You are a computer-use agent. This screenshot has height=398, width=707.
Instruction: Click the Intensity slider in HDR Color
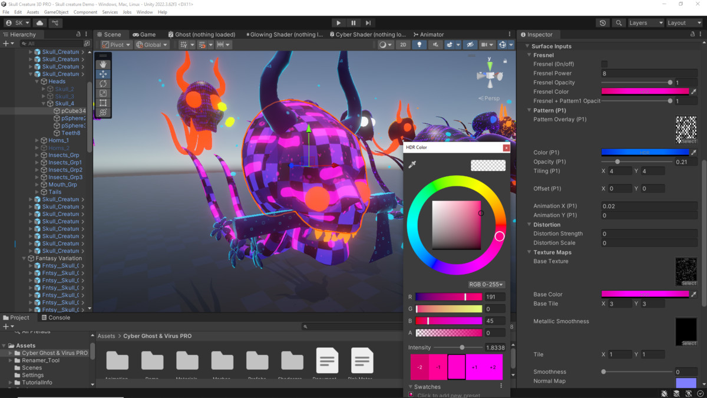coord(457,348)
